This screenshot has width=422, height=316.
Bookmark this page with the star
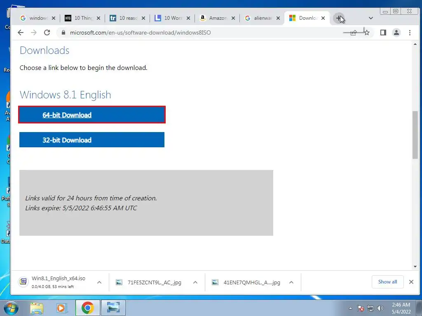tap(366, 33)
